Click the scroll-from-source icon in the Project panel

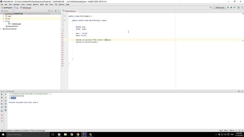pyautogui.click(x=49, y=11)
